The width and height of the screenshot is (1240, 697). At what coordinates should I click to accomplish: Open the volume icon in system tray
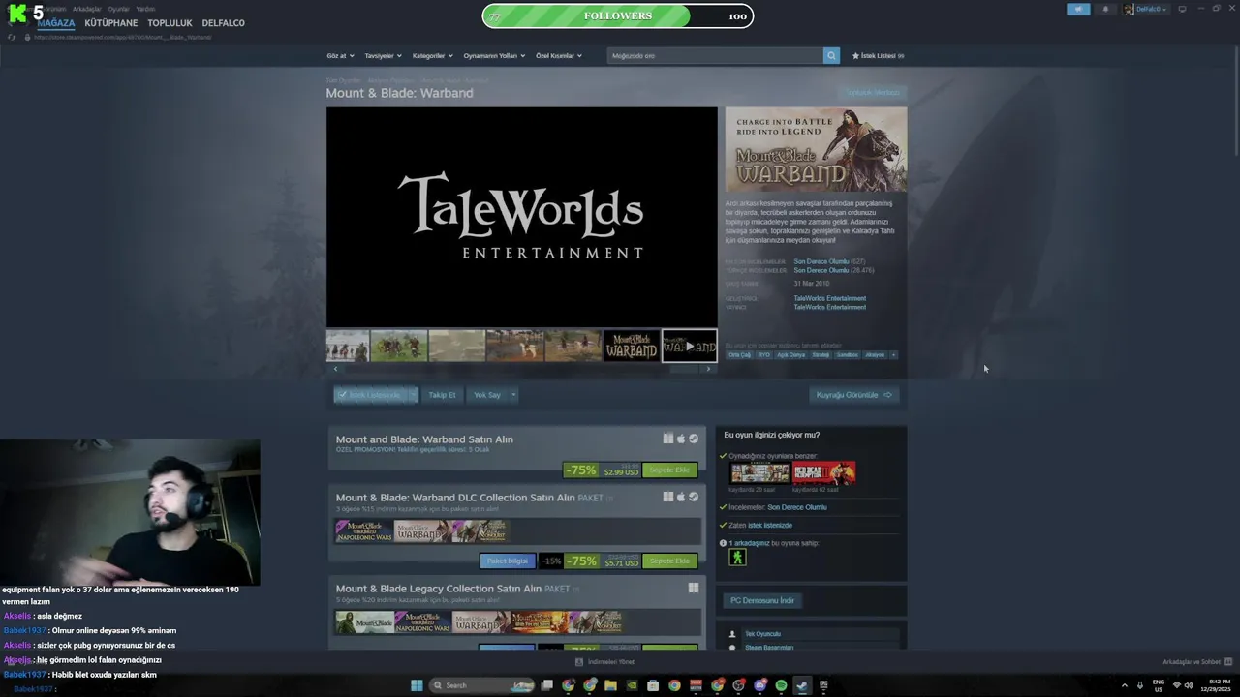1189,685
